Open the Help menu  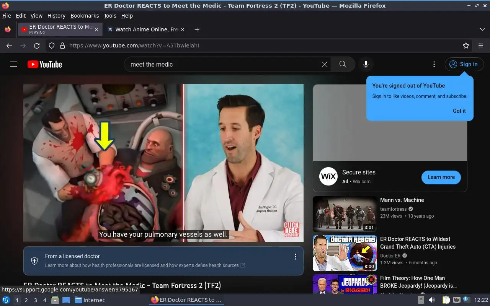click(127, 16)
